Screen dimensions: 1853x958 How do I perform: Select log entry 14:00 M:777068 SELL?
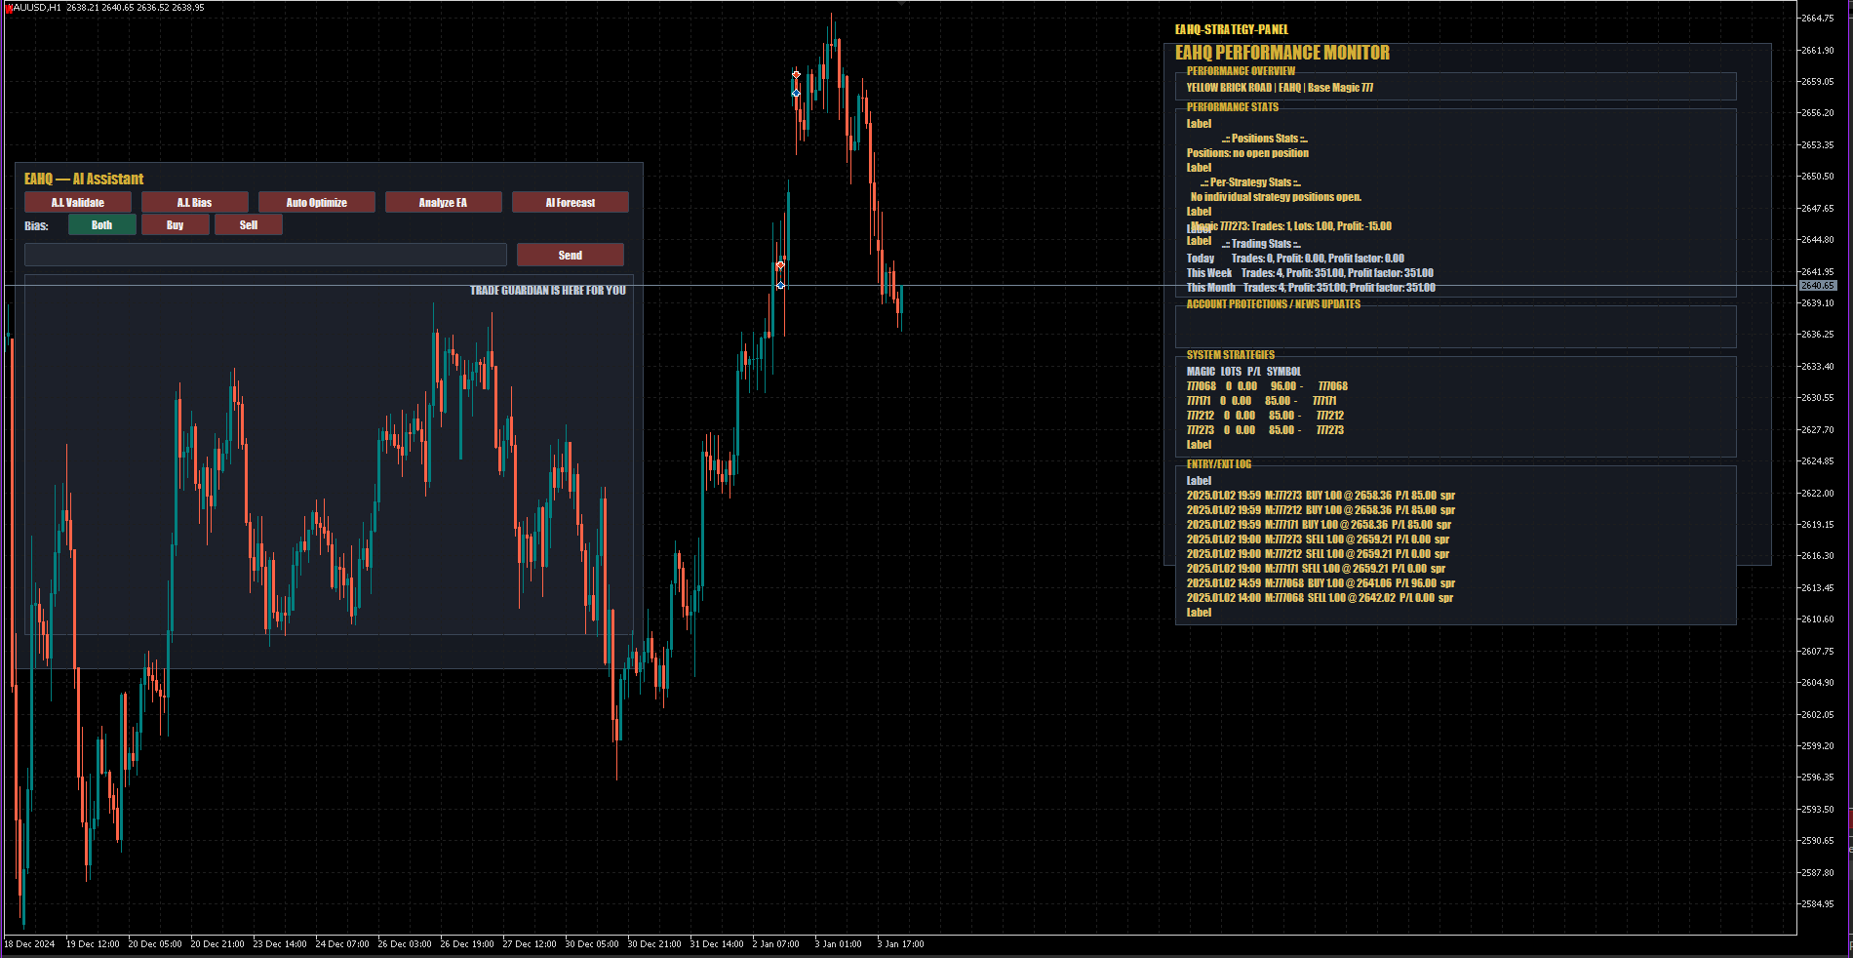click(1320, 598)
